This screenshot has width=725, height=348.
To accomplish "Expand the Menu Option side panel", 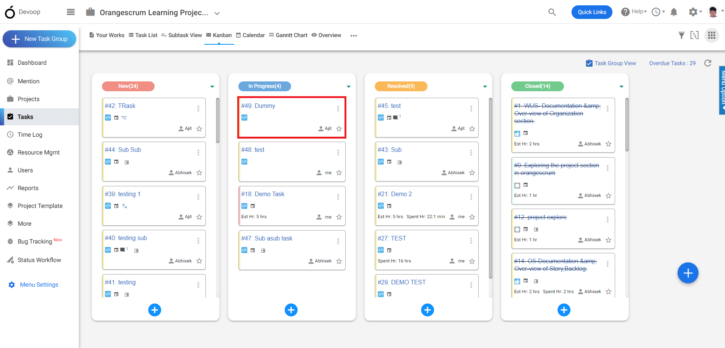I will click(722, 90).
